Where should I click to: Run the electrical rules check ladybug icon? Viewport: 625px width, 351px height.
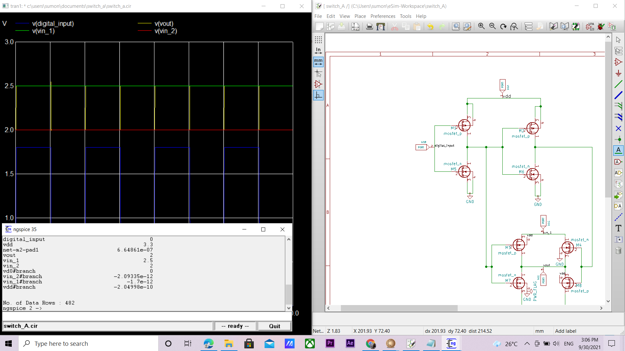pos(601,26)
